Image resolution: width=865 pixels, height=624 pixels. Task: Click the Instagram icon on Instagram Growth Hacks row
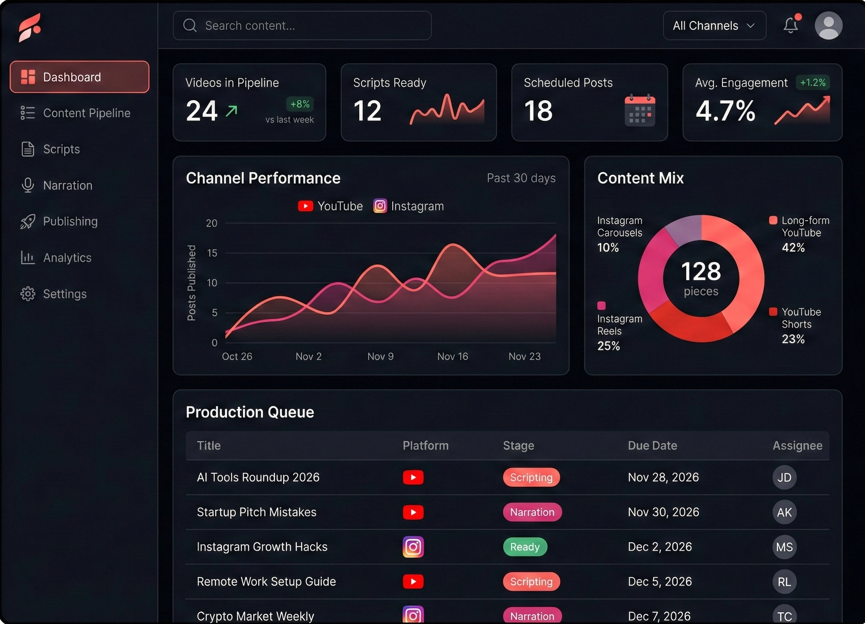pyautogui.click(x=413, y=547)
